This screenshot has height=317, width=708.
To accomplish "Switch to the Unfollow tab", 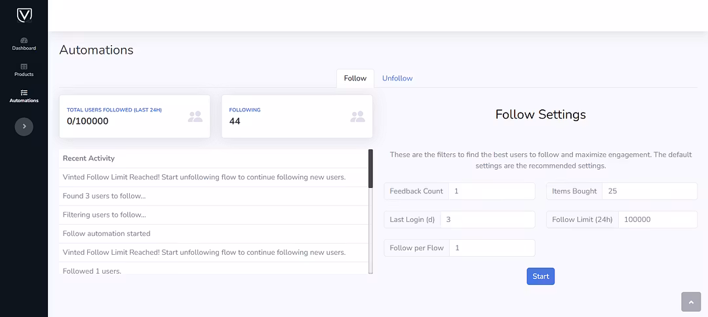I will pyautogui.click(x=397, y=78).
